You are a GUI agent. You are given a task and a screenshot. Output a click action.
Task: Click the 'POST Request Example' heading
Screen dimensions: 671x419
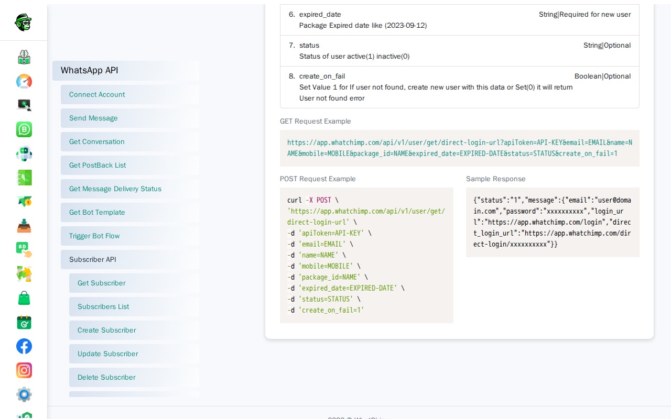(318, 179)
